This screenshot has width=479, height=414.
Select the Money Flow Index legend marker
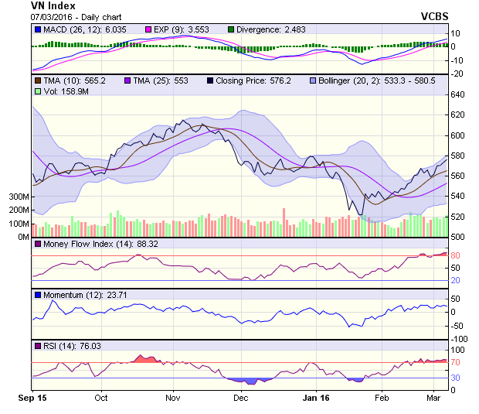point(38,245)
